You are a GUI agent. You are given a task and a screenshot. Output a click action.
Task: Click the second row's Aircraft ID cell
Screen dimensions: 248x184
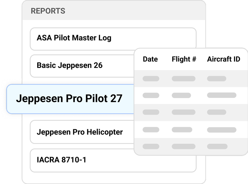click(x=222, y=95)
